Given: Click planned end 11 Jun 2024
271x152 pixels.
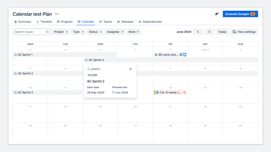Looking at the screenshot, I should coord(120,92).
